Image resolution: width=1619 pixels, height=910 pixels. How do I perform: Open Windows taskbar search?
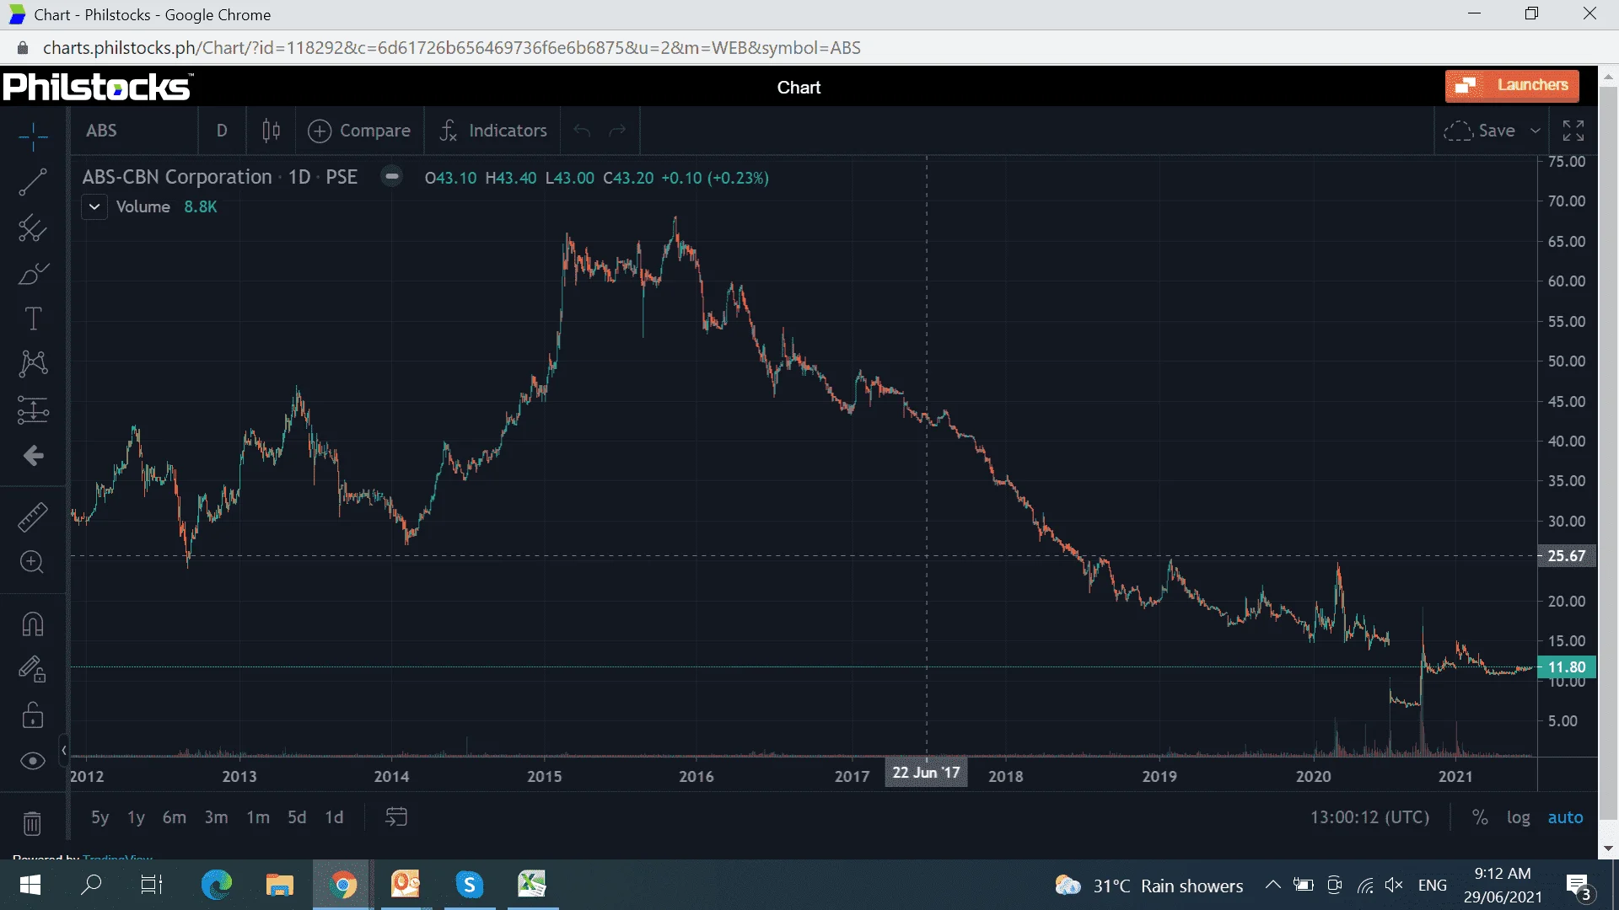coord(90,885)
